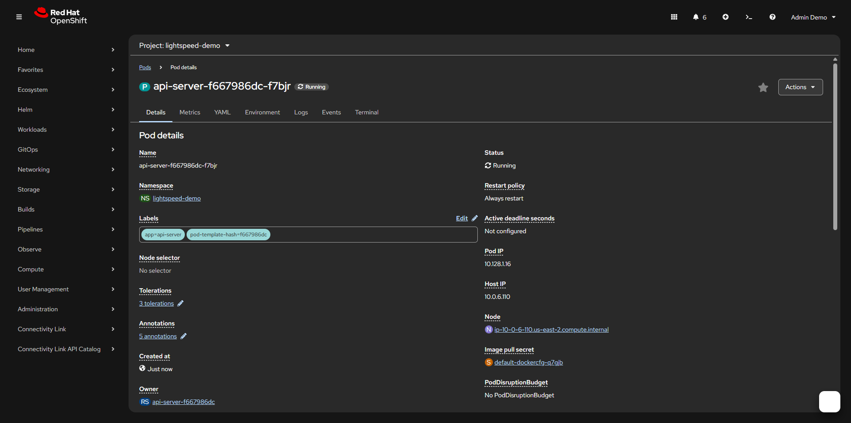Click the Edit labels link
The image size is (851, 423).
[x=462, y=218]
